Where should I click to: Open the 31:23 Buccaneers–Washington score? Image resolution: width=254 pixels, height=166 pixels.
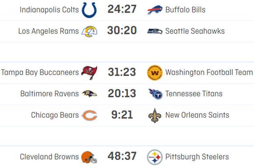122,72
